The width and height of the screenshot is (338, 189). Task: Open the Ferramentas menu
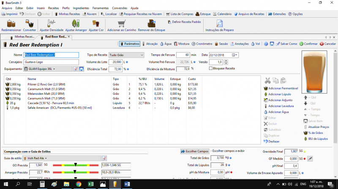tap(101, 8)
